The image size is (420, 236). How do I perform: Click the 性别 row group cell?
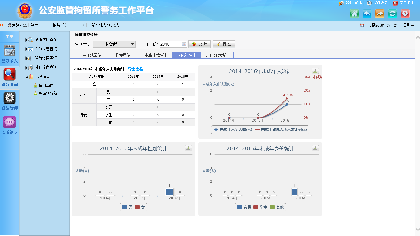pos(84,96)
